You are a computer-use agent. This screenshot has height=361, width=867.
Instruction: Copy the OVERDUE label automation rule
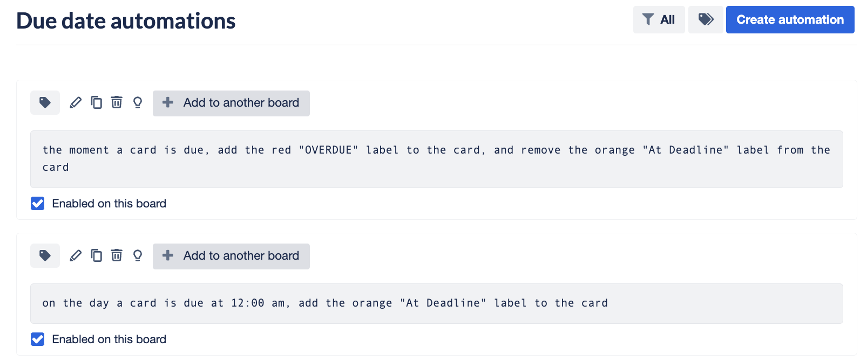(x=96, y=102)
